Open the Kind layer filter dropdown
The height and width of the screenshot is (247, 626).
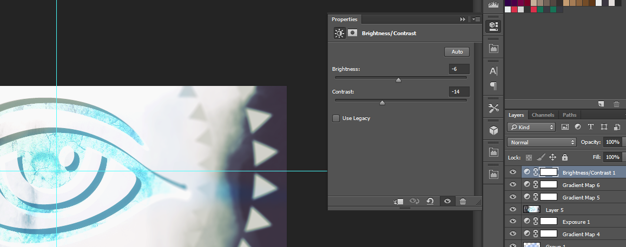[531, 127]
